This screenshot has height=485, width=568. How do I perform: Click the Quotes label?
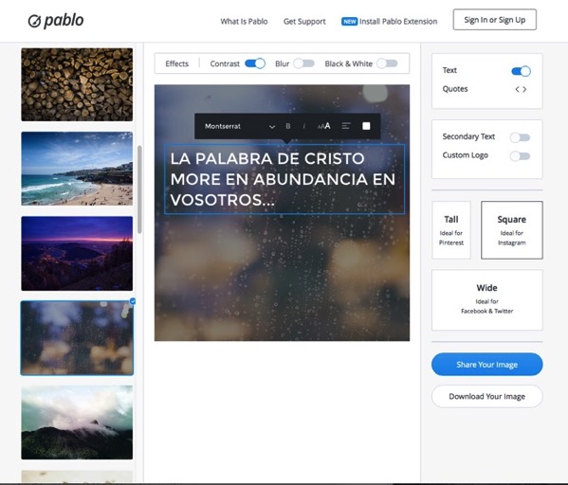[455, 89]
